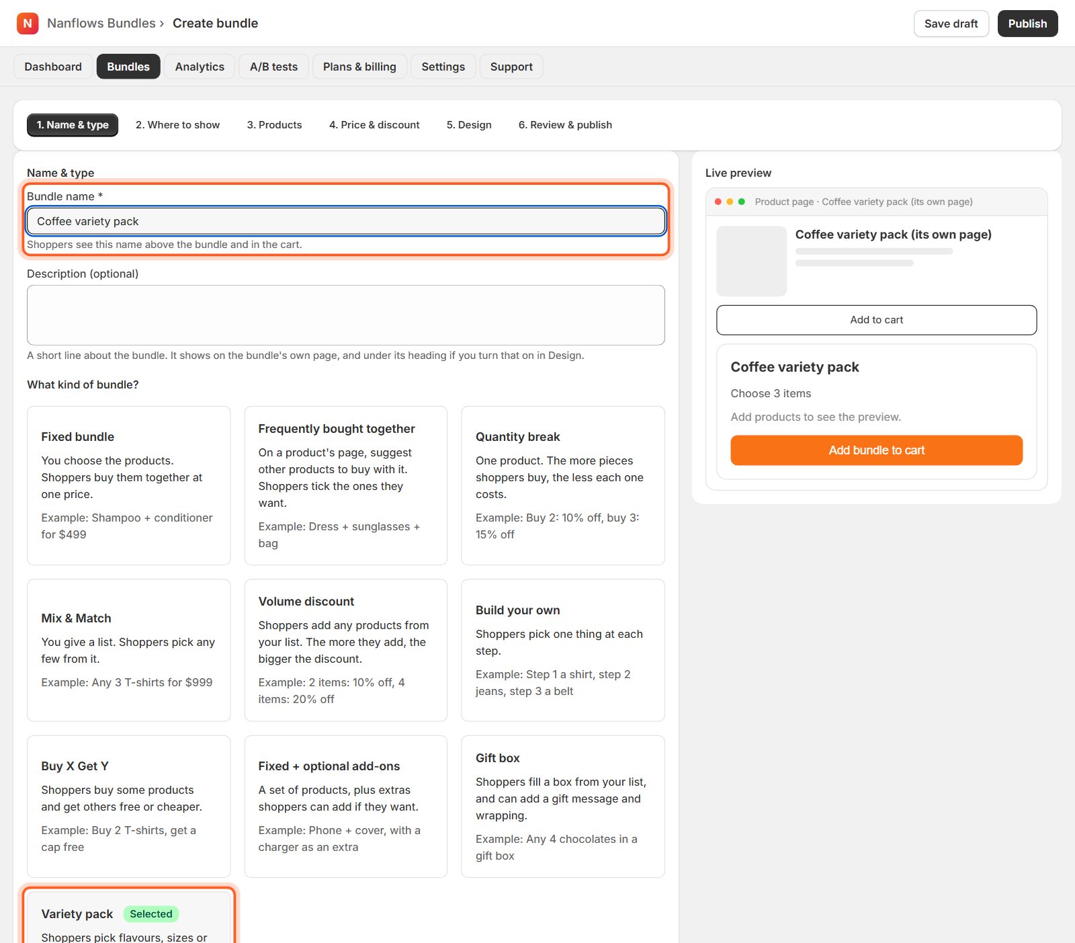Viewport: 1075px width, 943px height.
Task: Select step 1. Name & type
Action: tap(73, 125)
